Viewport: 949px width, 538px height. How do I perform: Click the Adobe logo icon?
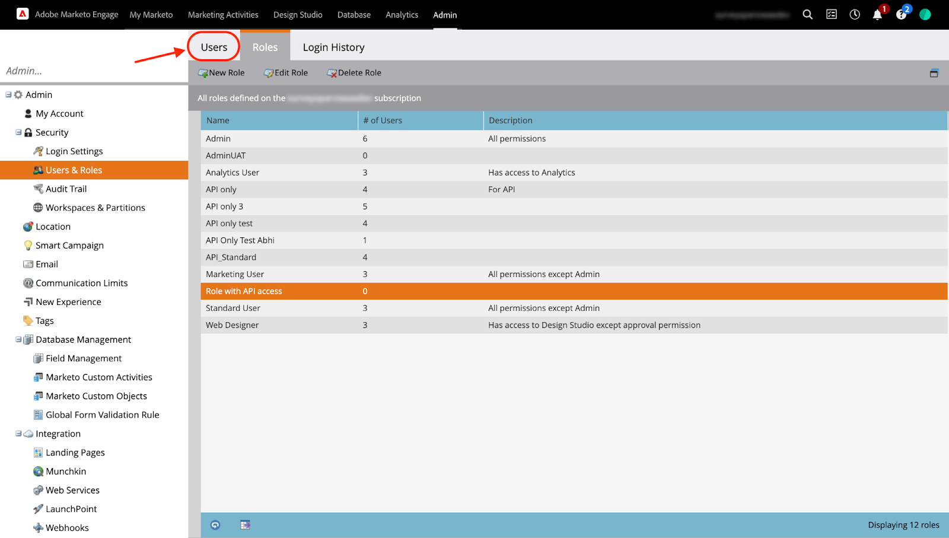(x=23, y=14)
